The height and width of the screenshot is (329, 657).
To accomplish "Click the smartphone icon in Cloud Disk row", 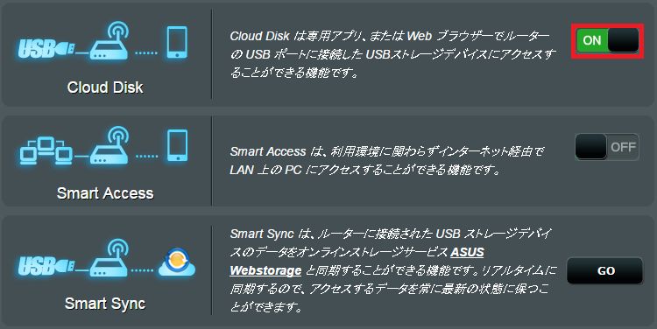I will coord(177,42).
